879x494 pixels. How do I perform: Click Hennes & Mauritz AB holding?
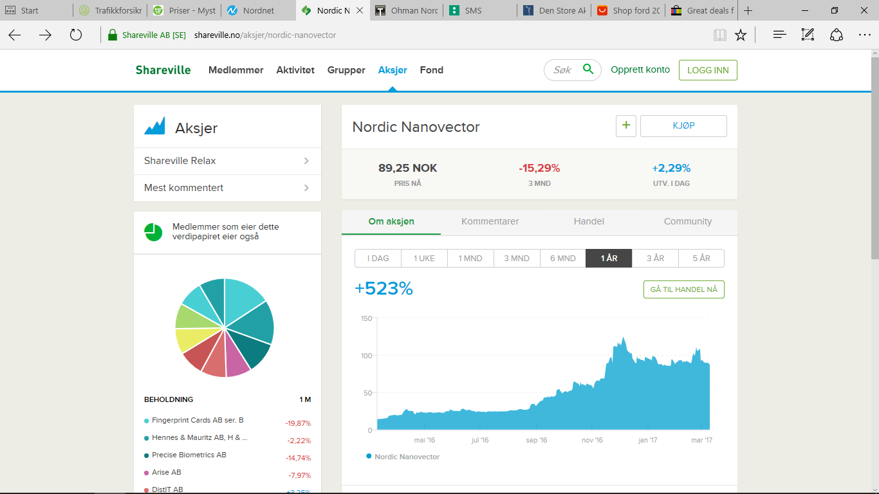click(199, 437)
